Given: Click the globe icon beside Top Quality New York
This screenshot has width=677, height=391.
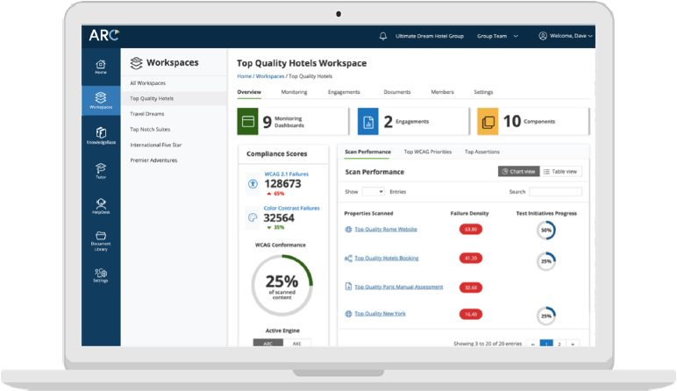Looking at the screenshot, I should coord(348,314).
